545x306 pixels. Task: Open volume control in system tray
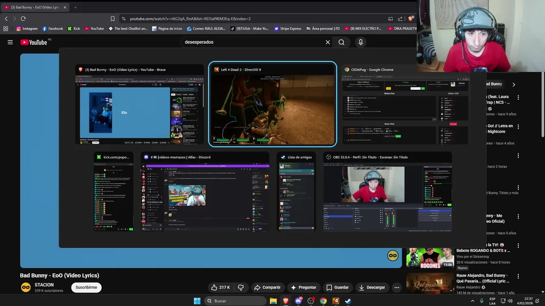510,301
